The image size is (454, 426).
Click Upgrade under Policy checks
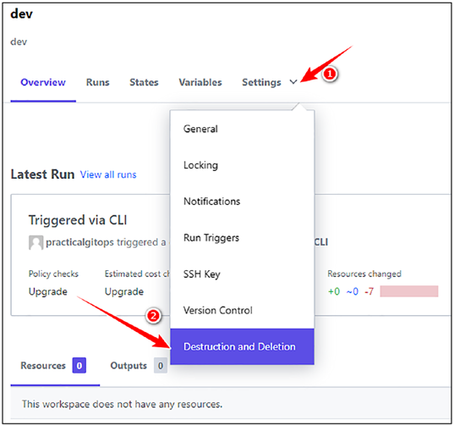pos(48,291)
